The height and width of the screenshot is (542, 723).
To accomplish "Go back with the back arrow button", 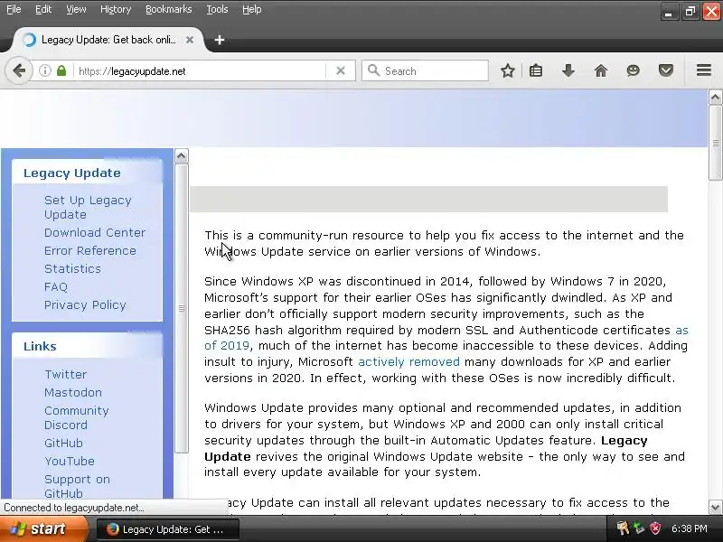I will pyautogui.click(x=19, y=71).
